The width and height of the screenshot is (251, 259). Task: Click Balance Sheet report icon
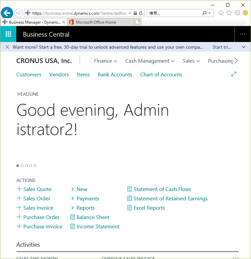pyautogui.click(x=72, y=217)
